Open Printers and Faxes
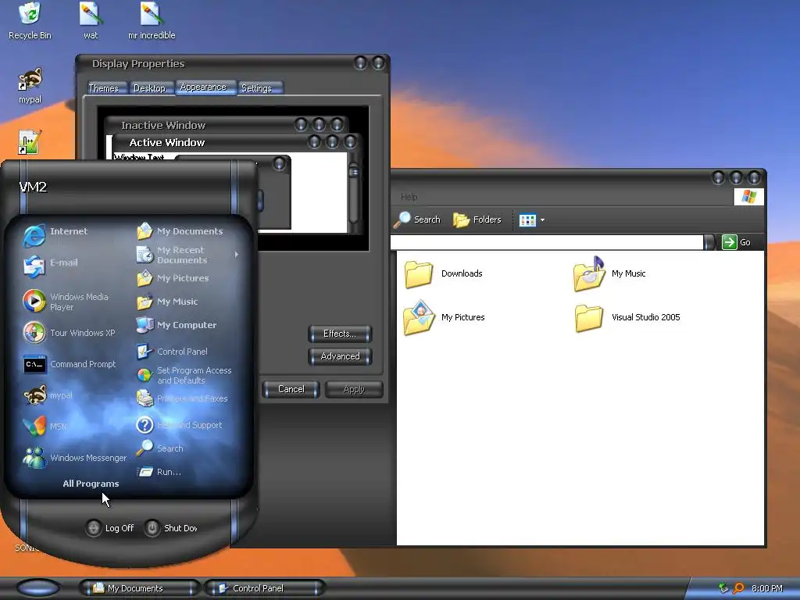The height and width of the screenshot is (600, 800). [x=181, y=398]
